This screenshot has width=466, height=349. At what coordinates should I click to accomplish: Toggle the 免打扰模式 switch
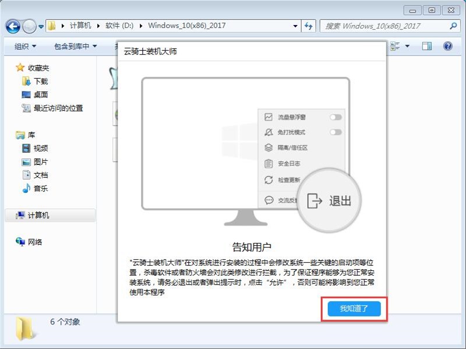click(336, 132)
